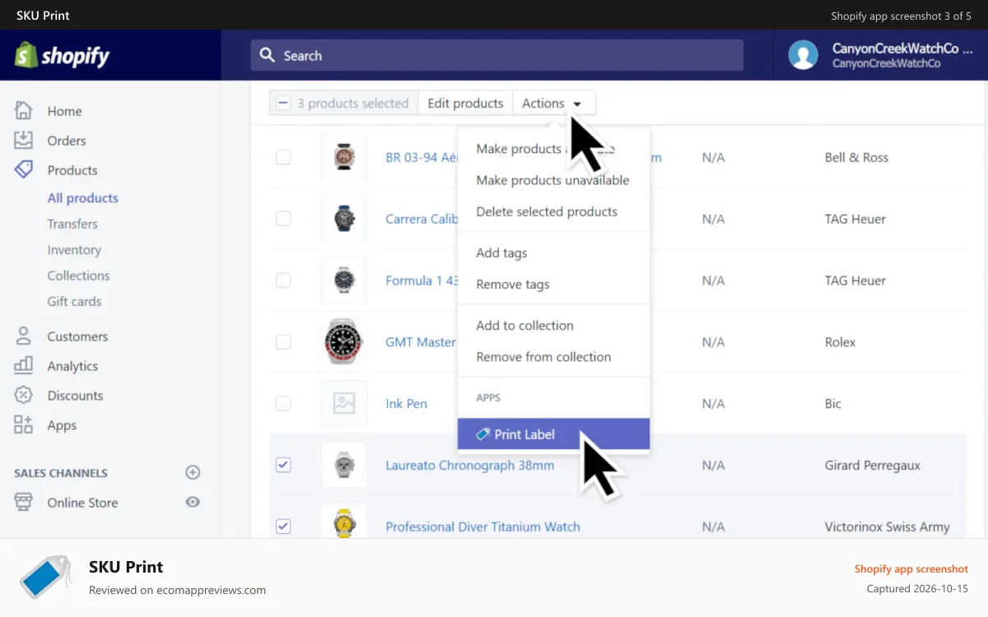Click Bell & Ross vendor text

click(856, 157)
